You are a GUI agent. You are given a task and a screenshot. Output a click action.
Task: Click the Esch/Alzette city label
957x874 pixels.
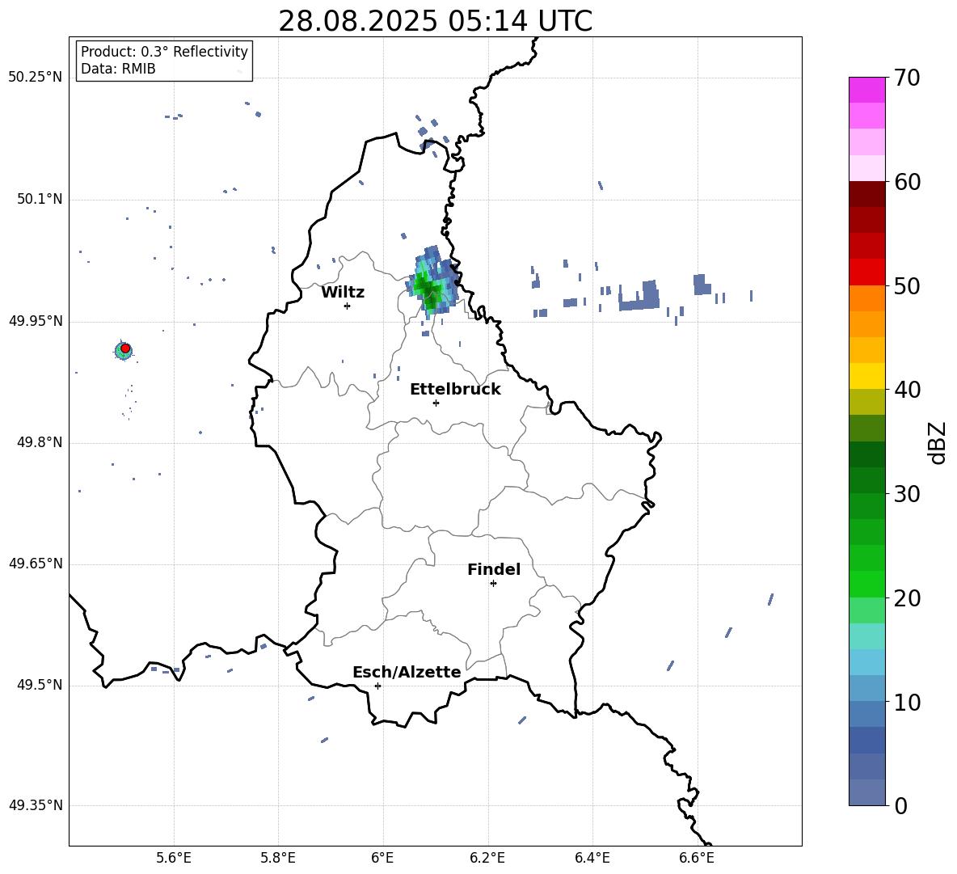[x=407, y=673]
